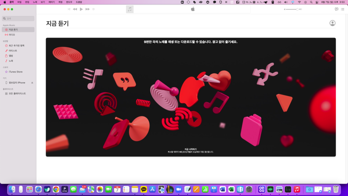Open KakaoTalk from the Dock
This screenshot has width=348, height=196.
144,189
